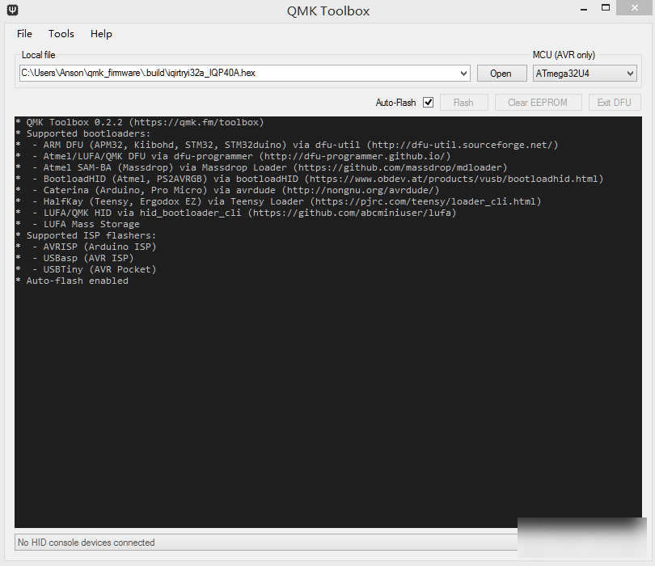Expand the Local file path dropdown arrow
The image size is (655, 566).
tap(463, 74)
